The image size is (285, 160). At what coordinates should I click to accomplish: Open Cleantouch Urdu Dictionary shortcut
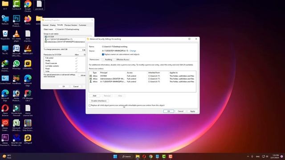coord(28,125)
